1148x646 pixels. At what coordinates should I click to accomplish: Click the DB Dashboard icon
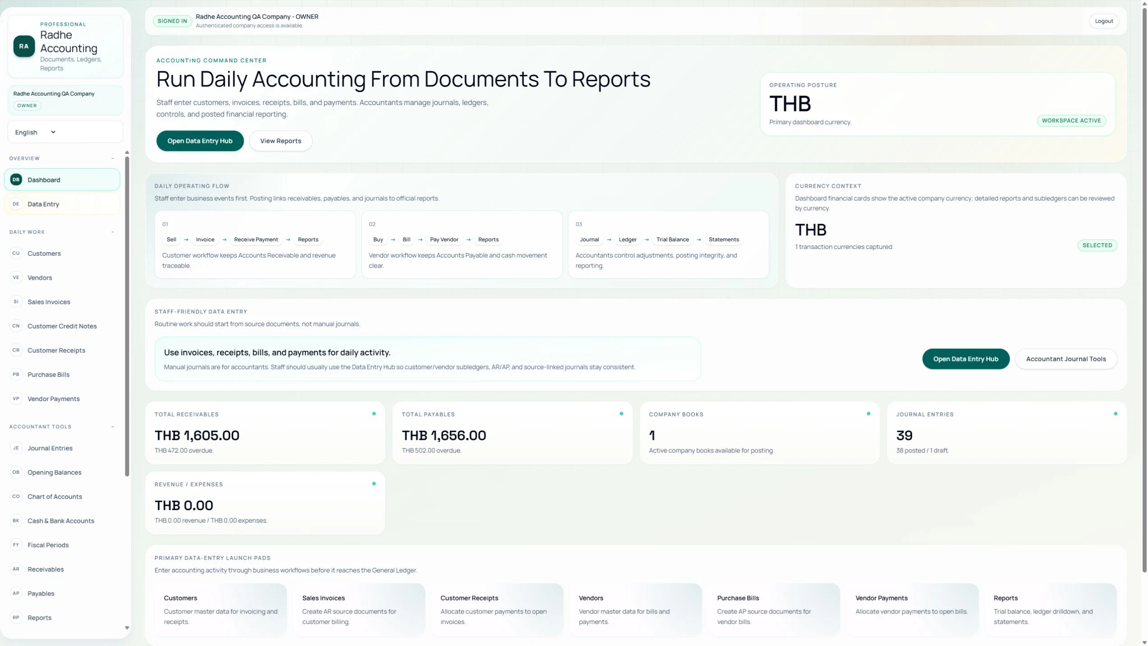(16, 180)
